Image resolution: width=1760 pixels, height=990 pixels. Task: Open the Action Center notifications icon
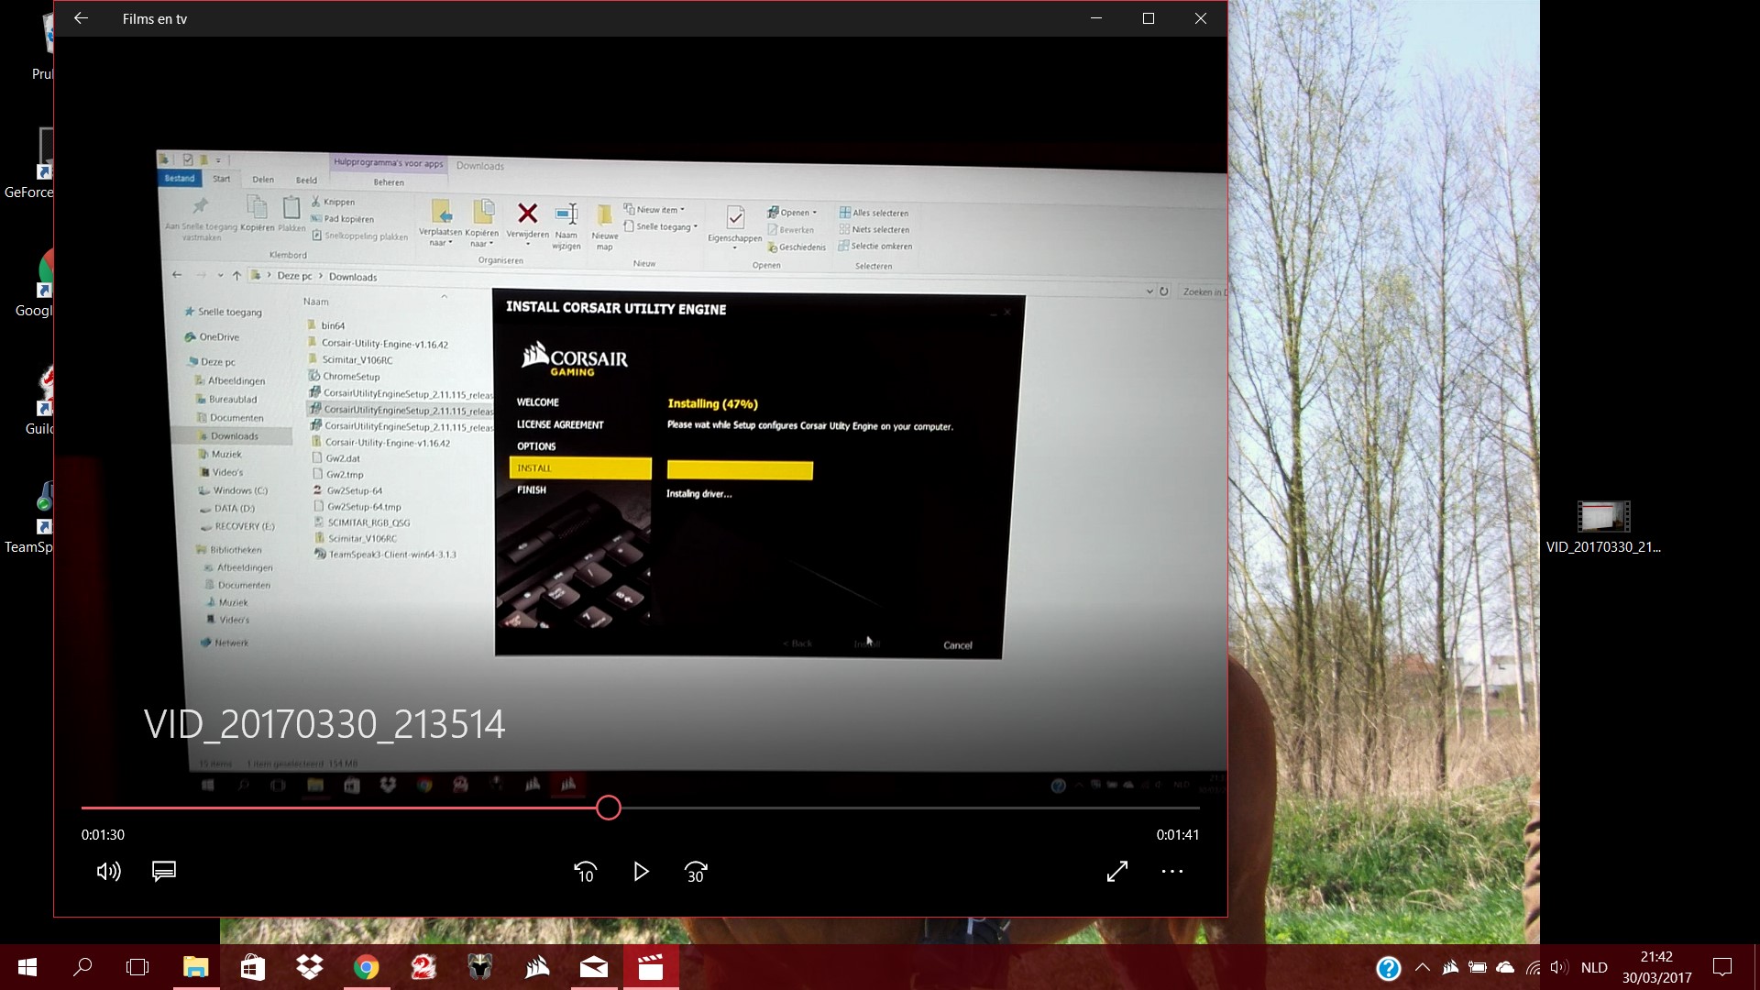pyautogui.click(x=1722, y=967)
